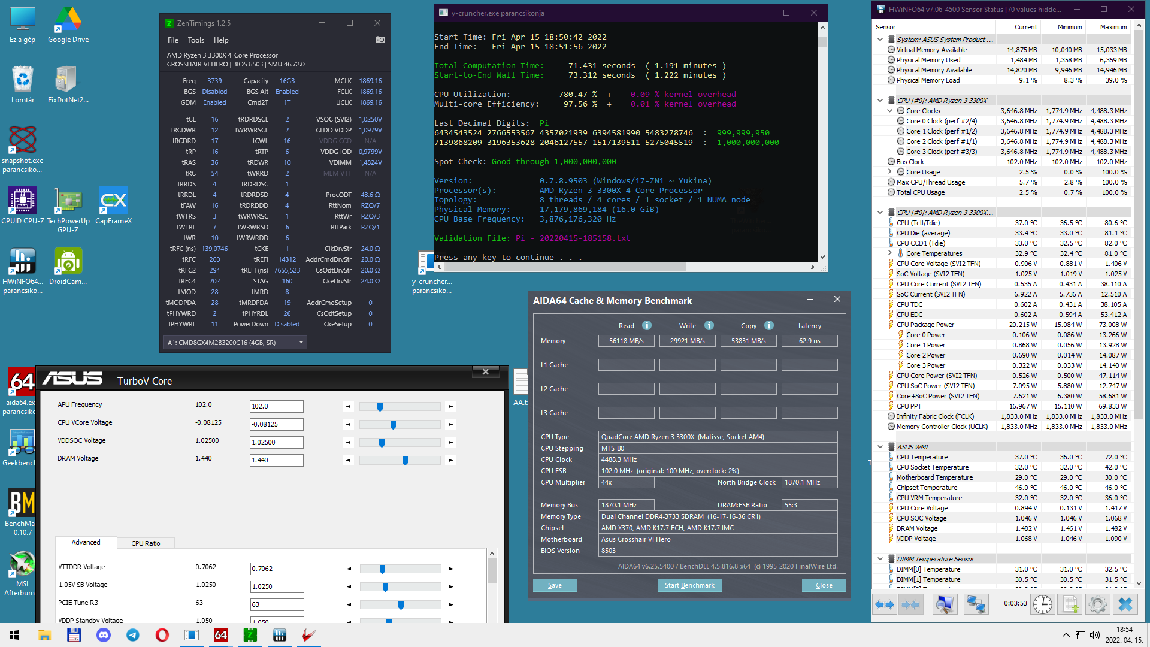Collapse the CPU [#0] AMD Ryzen 3 3300X group
Image resolution: width=1150 pixels, height=647 pixels.
click(x=880, y=101)
